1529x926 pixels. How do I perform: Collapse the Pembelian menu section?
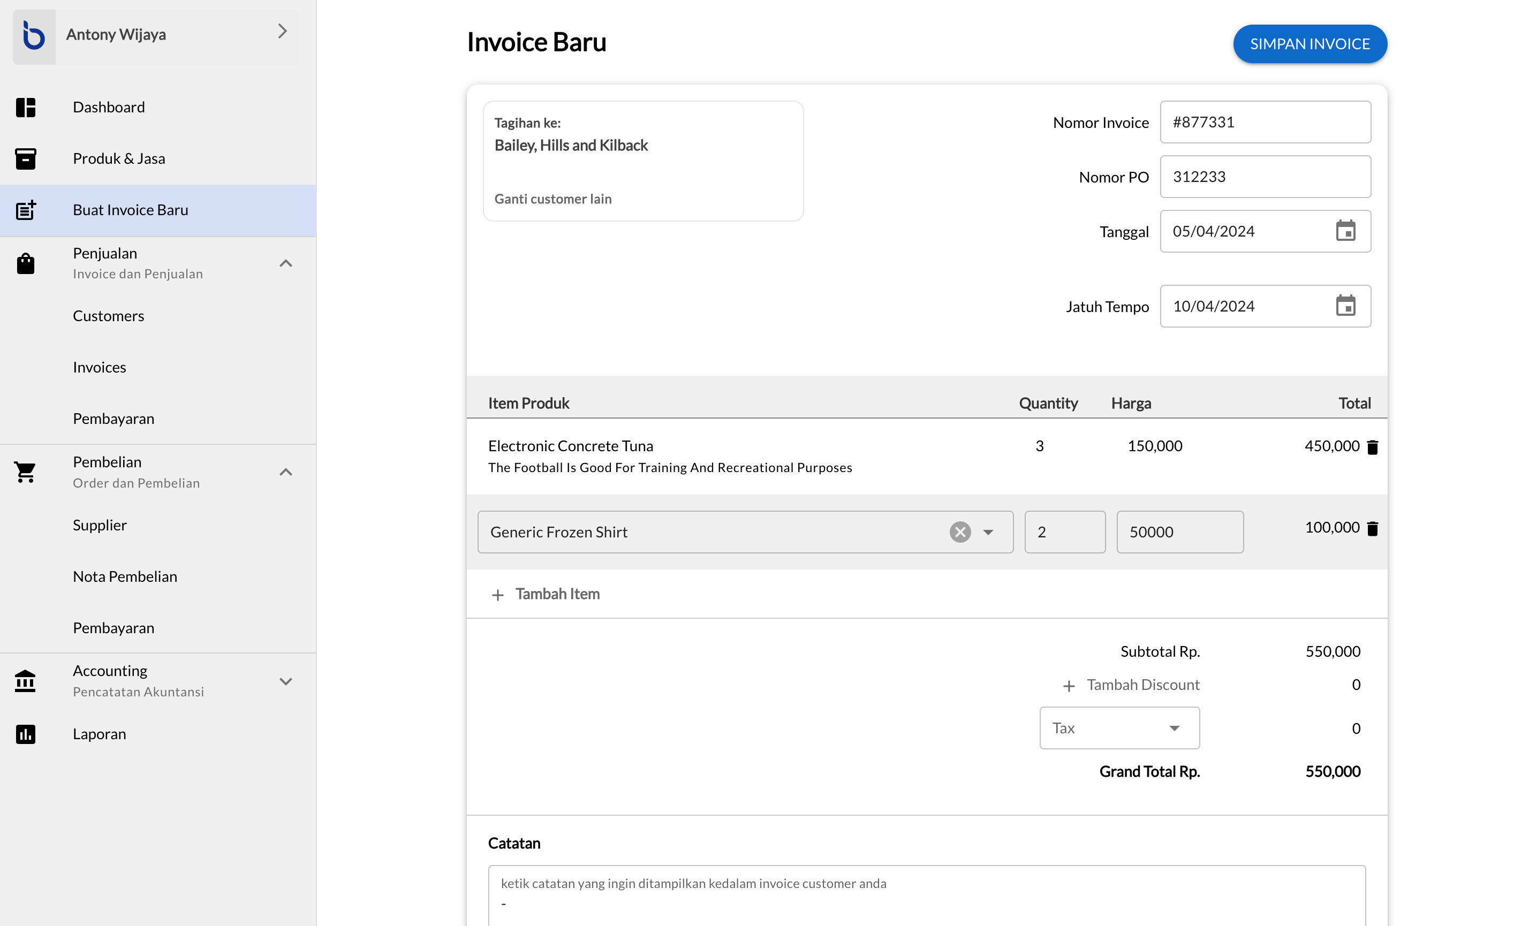tap(285, 472)
